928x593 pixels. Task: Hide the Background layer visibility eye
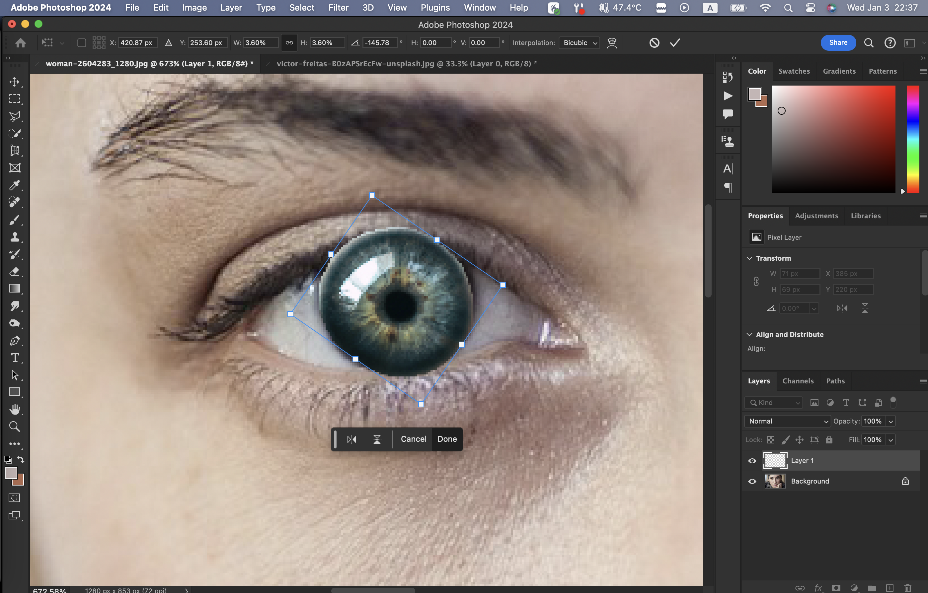click(752, 481)
